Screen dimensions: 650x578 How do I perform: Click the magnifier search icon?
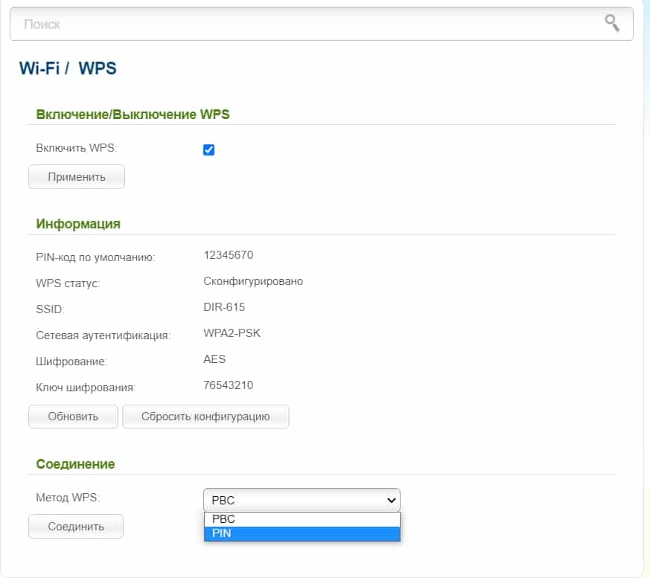coord(612,23)
